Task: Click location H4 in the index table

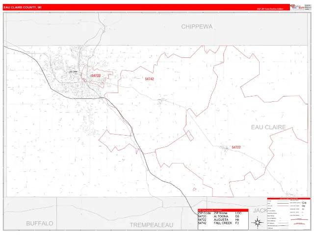Action: click(237, 220)
